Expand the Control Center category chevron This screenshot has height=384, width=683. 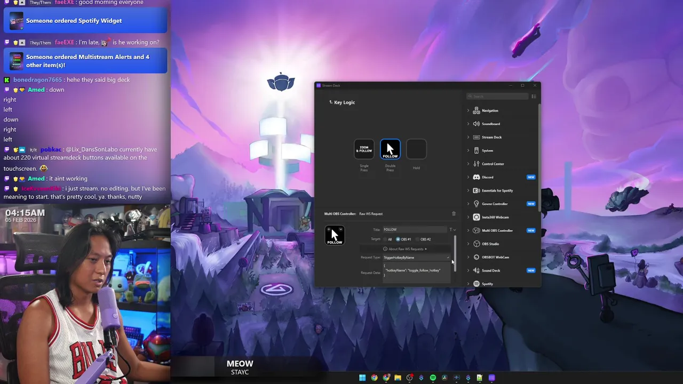point(468,164)
